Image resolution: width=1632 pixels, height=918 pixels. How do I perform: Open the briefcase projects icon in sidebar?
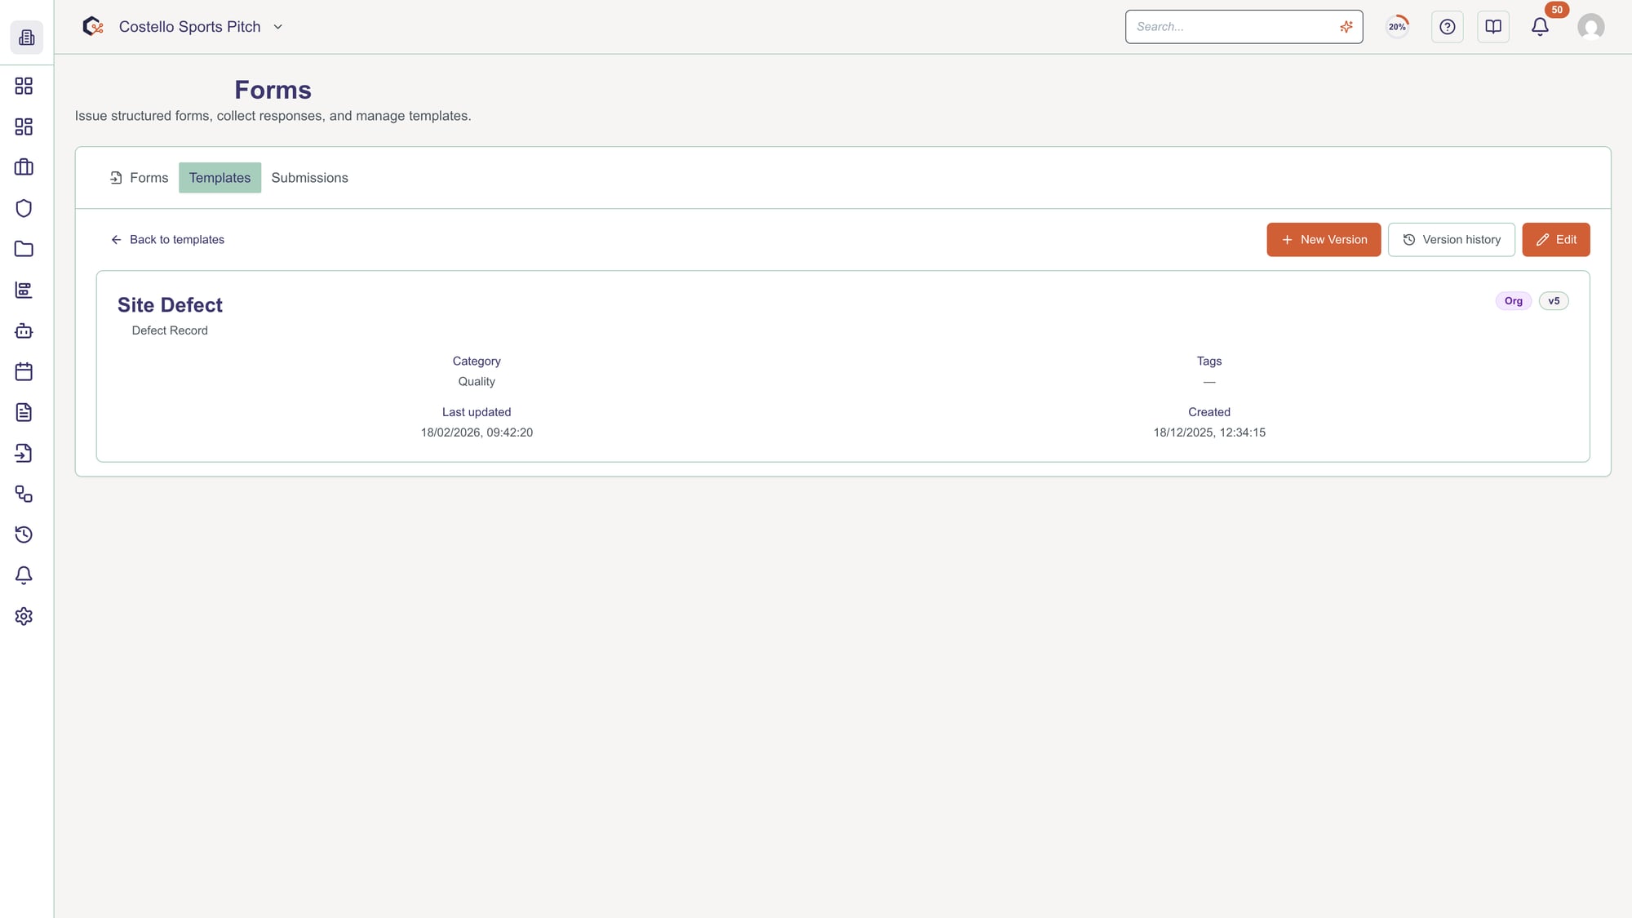click(24, 166)
